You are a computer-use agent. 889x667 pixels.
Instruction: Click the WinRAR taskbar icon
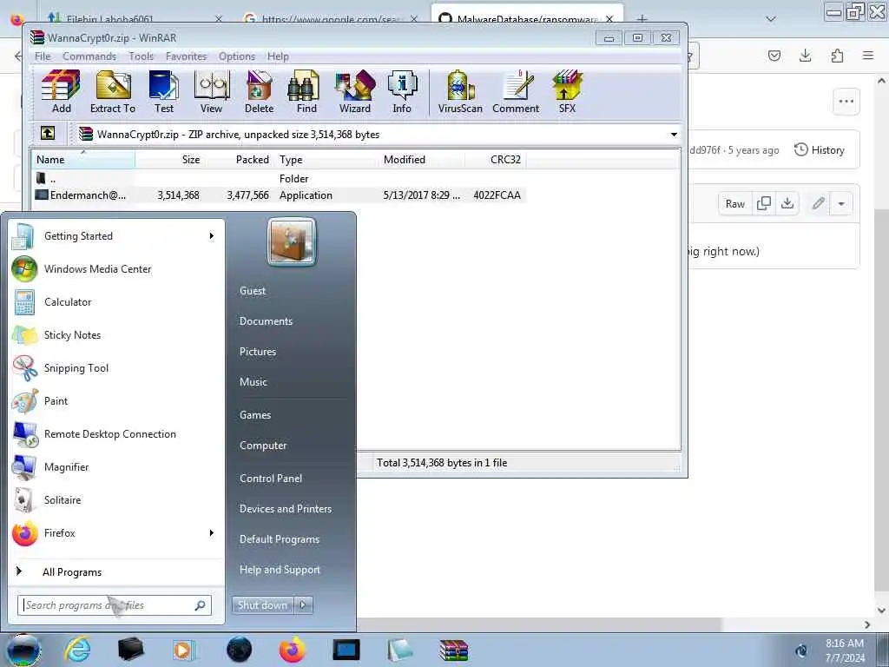point(453,650)
